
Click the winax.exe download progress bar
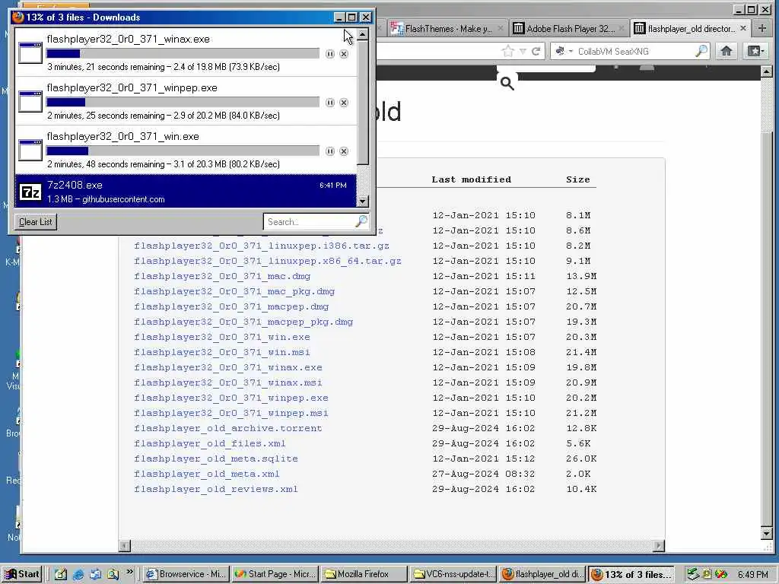coord(183,54)
